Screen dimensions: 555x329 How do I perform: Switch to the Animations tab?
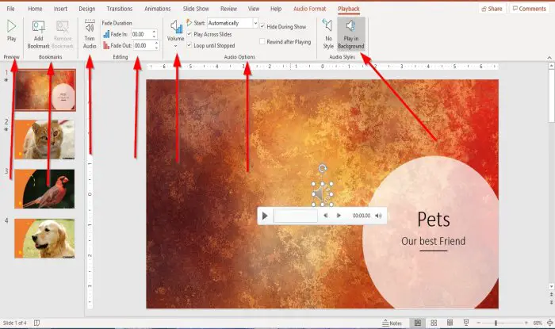(158, 9)
